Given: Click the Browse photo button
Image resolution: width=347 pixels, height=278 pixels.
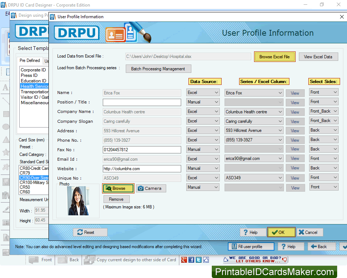Looking at the screenshot, I should click(x=118, y=188).
